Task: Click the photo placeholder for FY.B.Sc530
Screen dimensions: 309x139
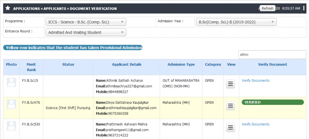Action: click(11, 126)
